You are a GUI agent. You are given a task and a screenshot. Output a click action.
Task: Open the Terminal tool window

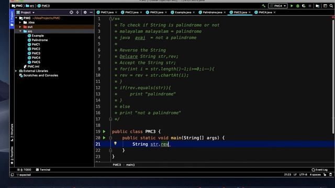pyautogui.click(x=43, y=170)
